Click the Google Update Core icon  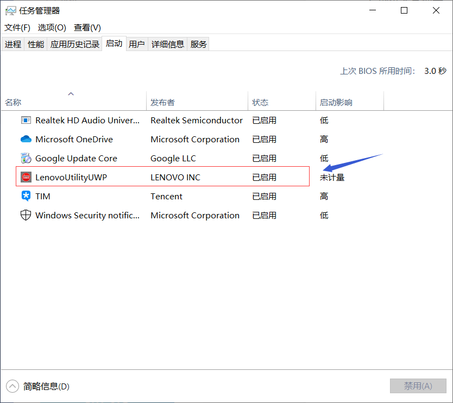(26, 158)
